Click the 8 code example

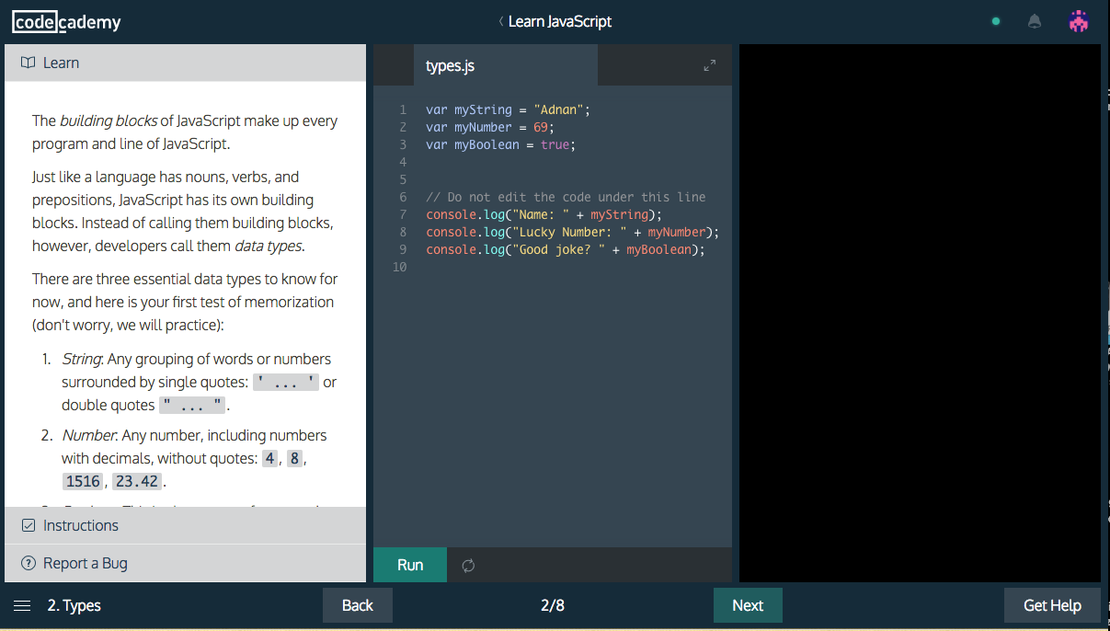point(294,458)
